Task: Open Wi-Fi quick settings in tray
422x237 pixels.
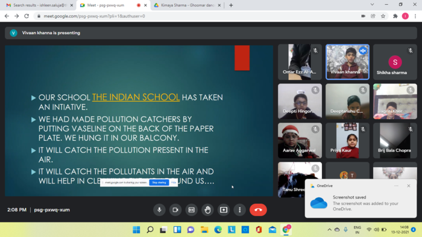Action: click(x=369, y=230)
